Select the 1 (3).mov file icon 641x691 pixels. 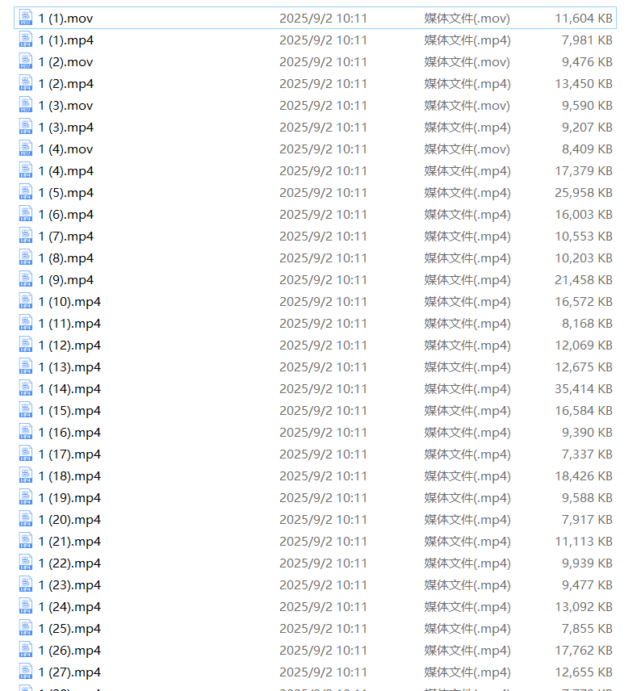pyautogui.click(x=25, y=105)
